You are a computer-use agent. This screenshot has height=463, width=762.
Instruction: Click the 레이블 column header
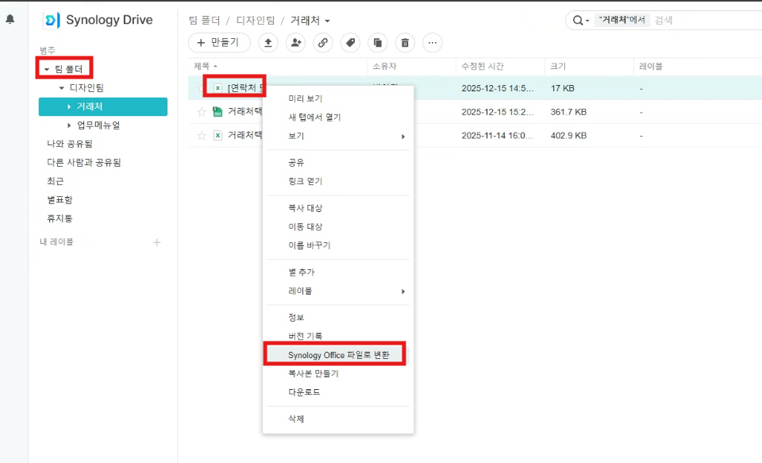(651, 66)
